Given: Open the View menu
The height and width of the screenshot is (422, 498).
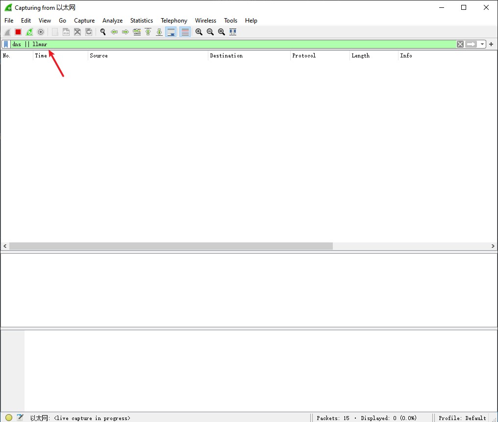Looking at the screenshot, I should (x=45, y=20).
